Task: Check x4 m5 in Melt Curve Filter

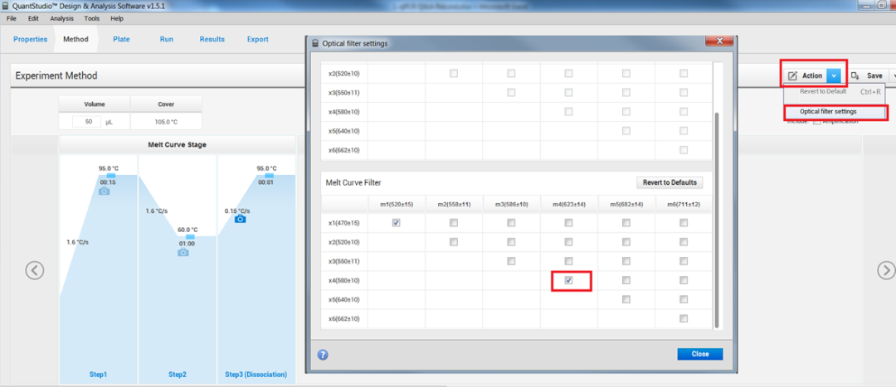Action: click(x=626, y=280)
